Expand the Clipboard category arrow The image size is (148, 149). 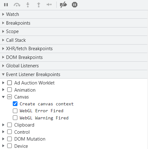coord(3,125)
